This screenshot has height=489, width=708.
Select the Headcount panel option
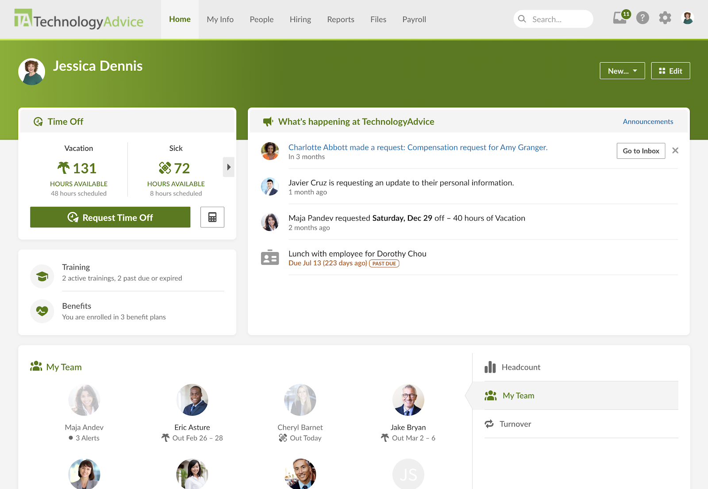tap(581, 367)
